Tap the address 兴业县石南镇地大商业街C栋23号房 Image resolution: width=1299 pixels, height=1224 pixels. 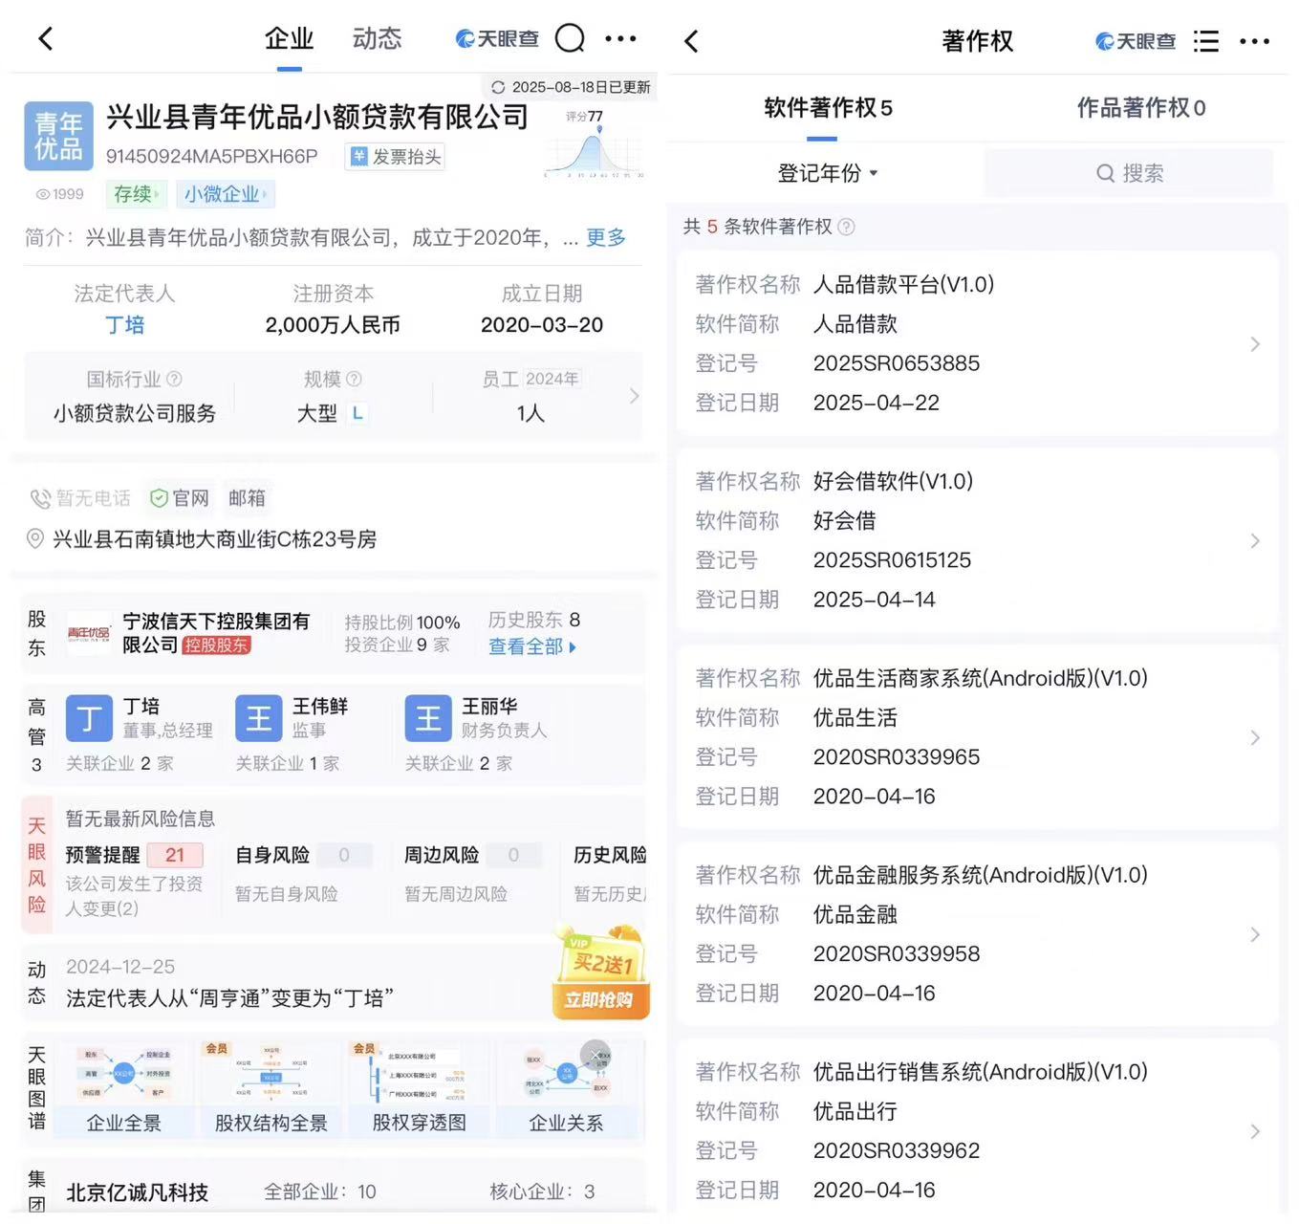pos(214,539)
